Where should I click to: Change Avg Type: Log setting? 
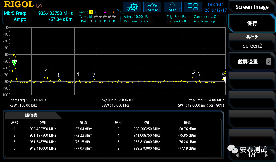click(204, 21)
